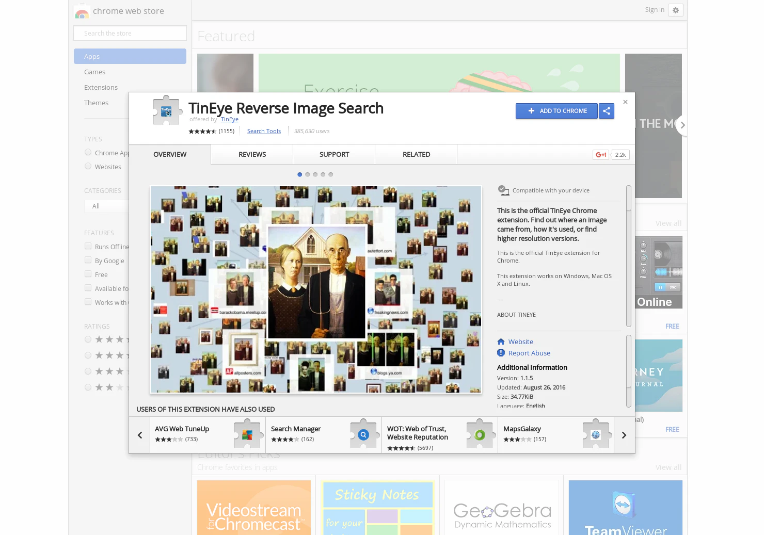This screenshot has width=764, height=535.
Task: Select the second screenshot dot
Action: [308, 174]
